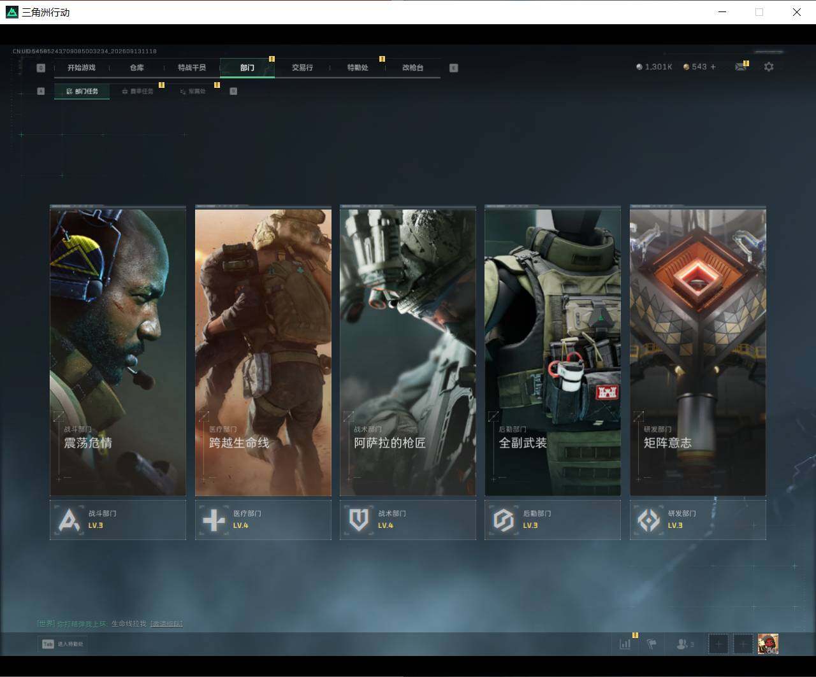Click the CN UID string at top left
The width and height of the screenshot is (816, 677).
point(85,51)
